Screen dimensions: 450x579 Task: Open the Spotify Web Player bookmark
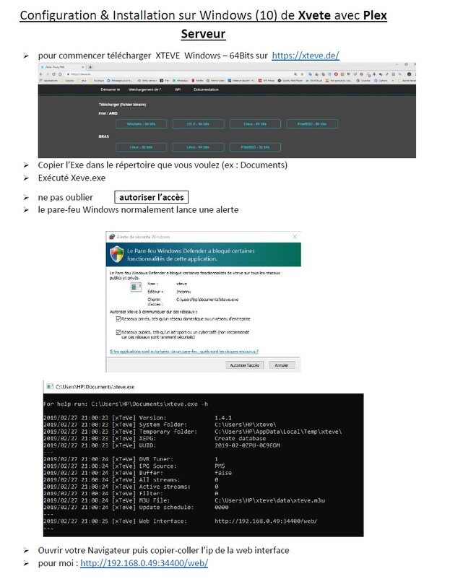coord(290,81)
